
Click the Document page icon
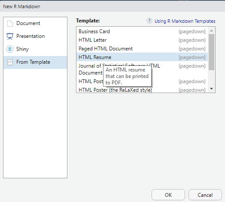click(x=10, y=23)
